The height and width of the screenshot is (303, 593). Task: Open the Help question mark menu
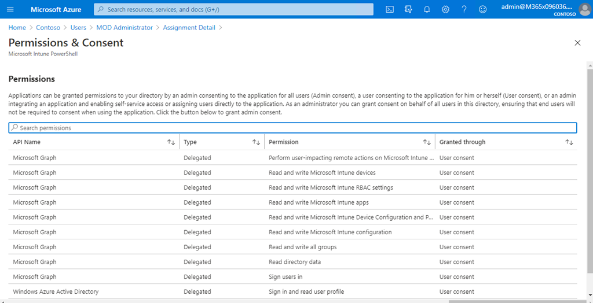click(x=464, y=9)
